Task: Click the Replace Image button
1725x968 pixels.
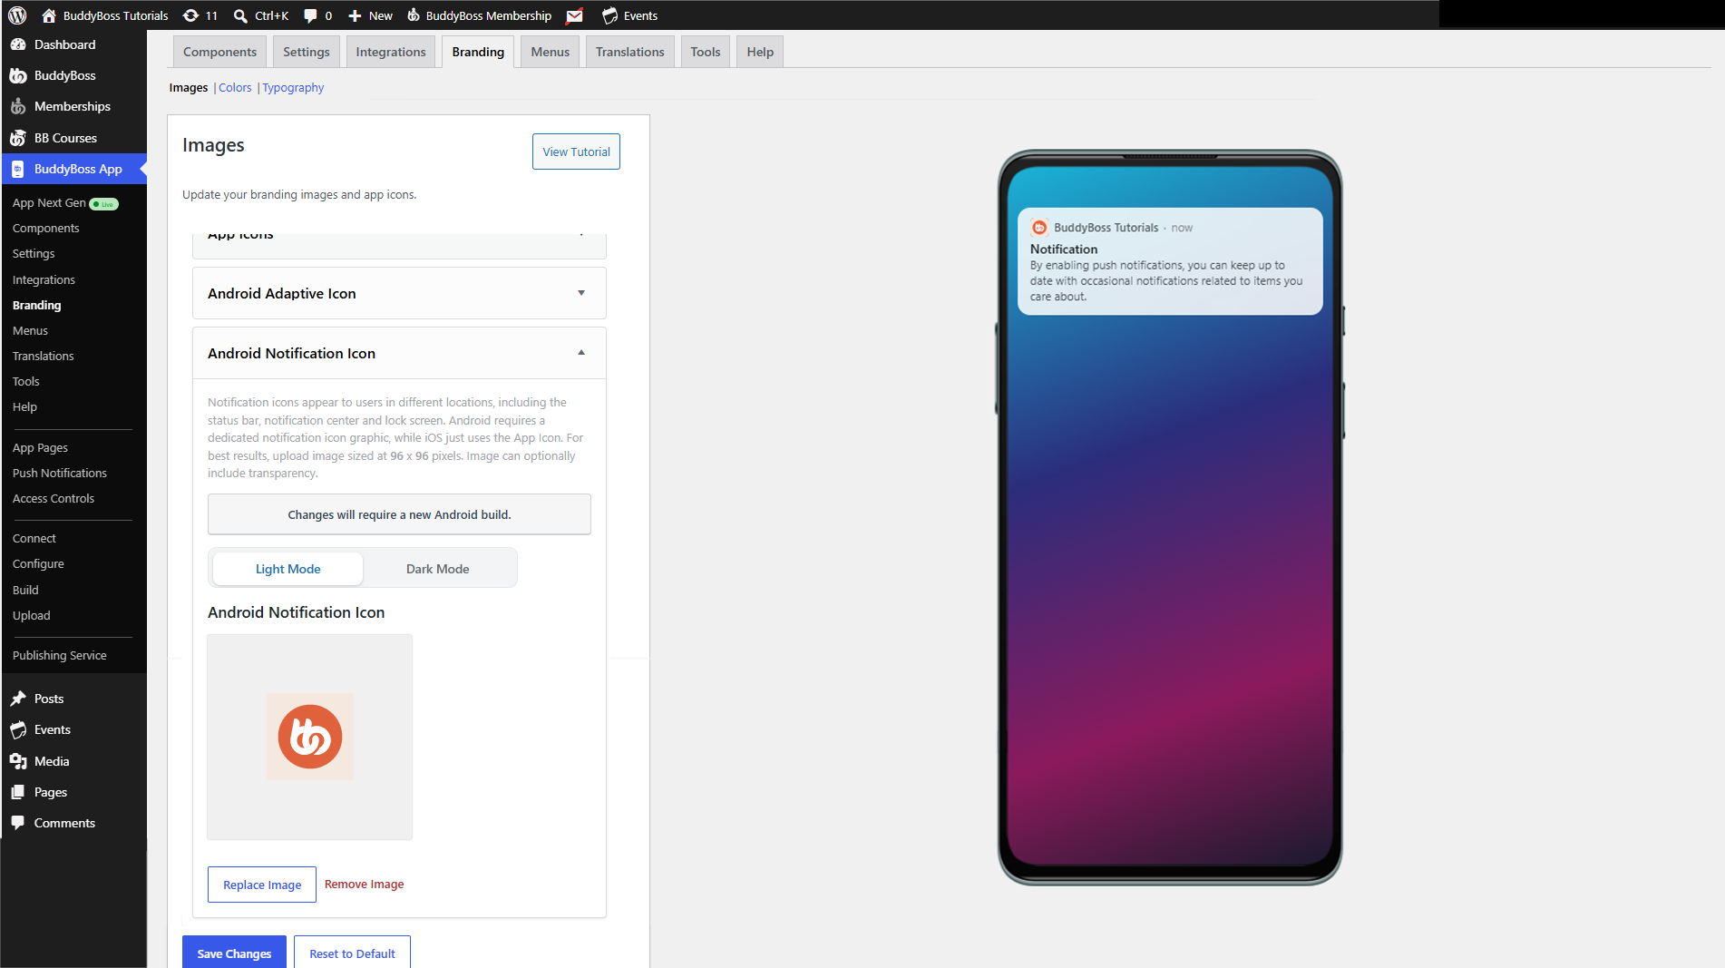Action: click(262, 885)
